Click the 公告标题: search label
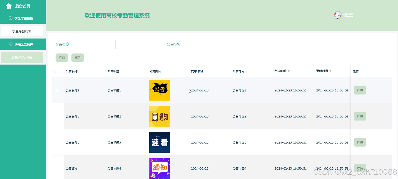 click(x=174, y=44)
